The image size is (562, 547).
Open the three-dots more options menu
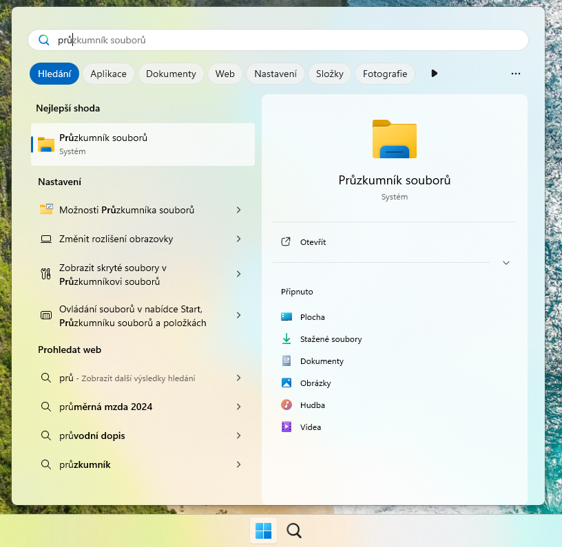(x=515, y=74)
